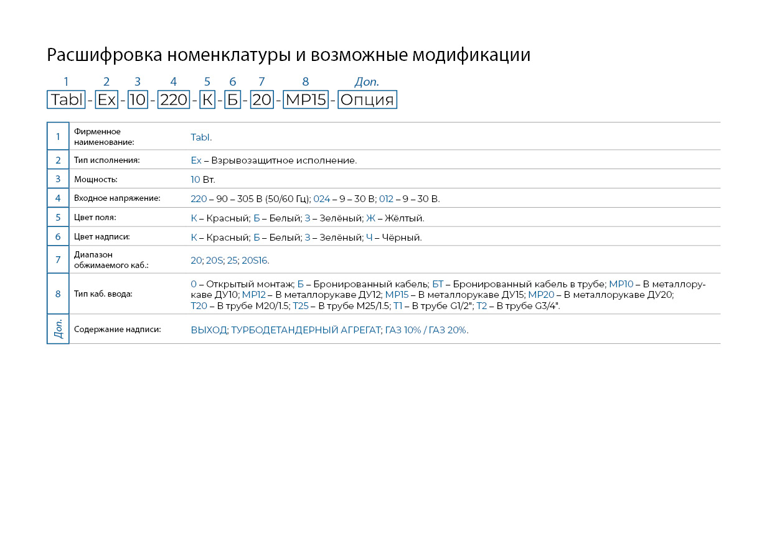The image size is (772, 551).
Task: Click the blue "Т25" cable entry code
Action: [x=300, y=306]
